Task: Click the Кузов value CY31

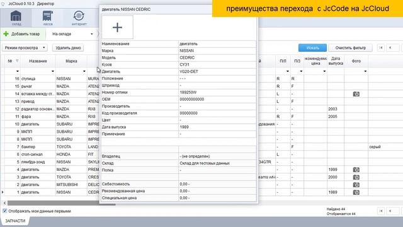Action: pos(184,64)
